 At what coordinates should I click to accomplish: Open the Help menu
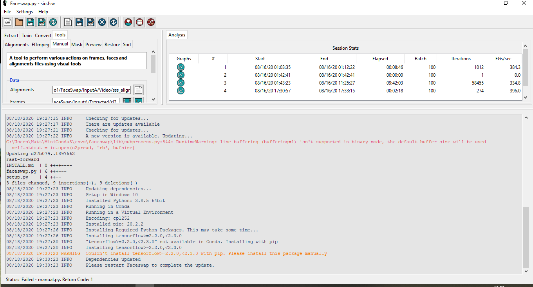[43, 12]
